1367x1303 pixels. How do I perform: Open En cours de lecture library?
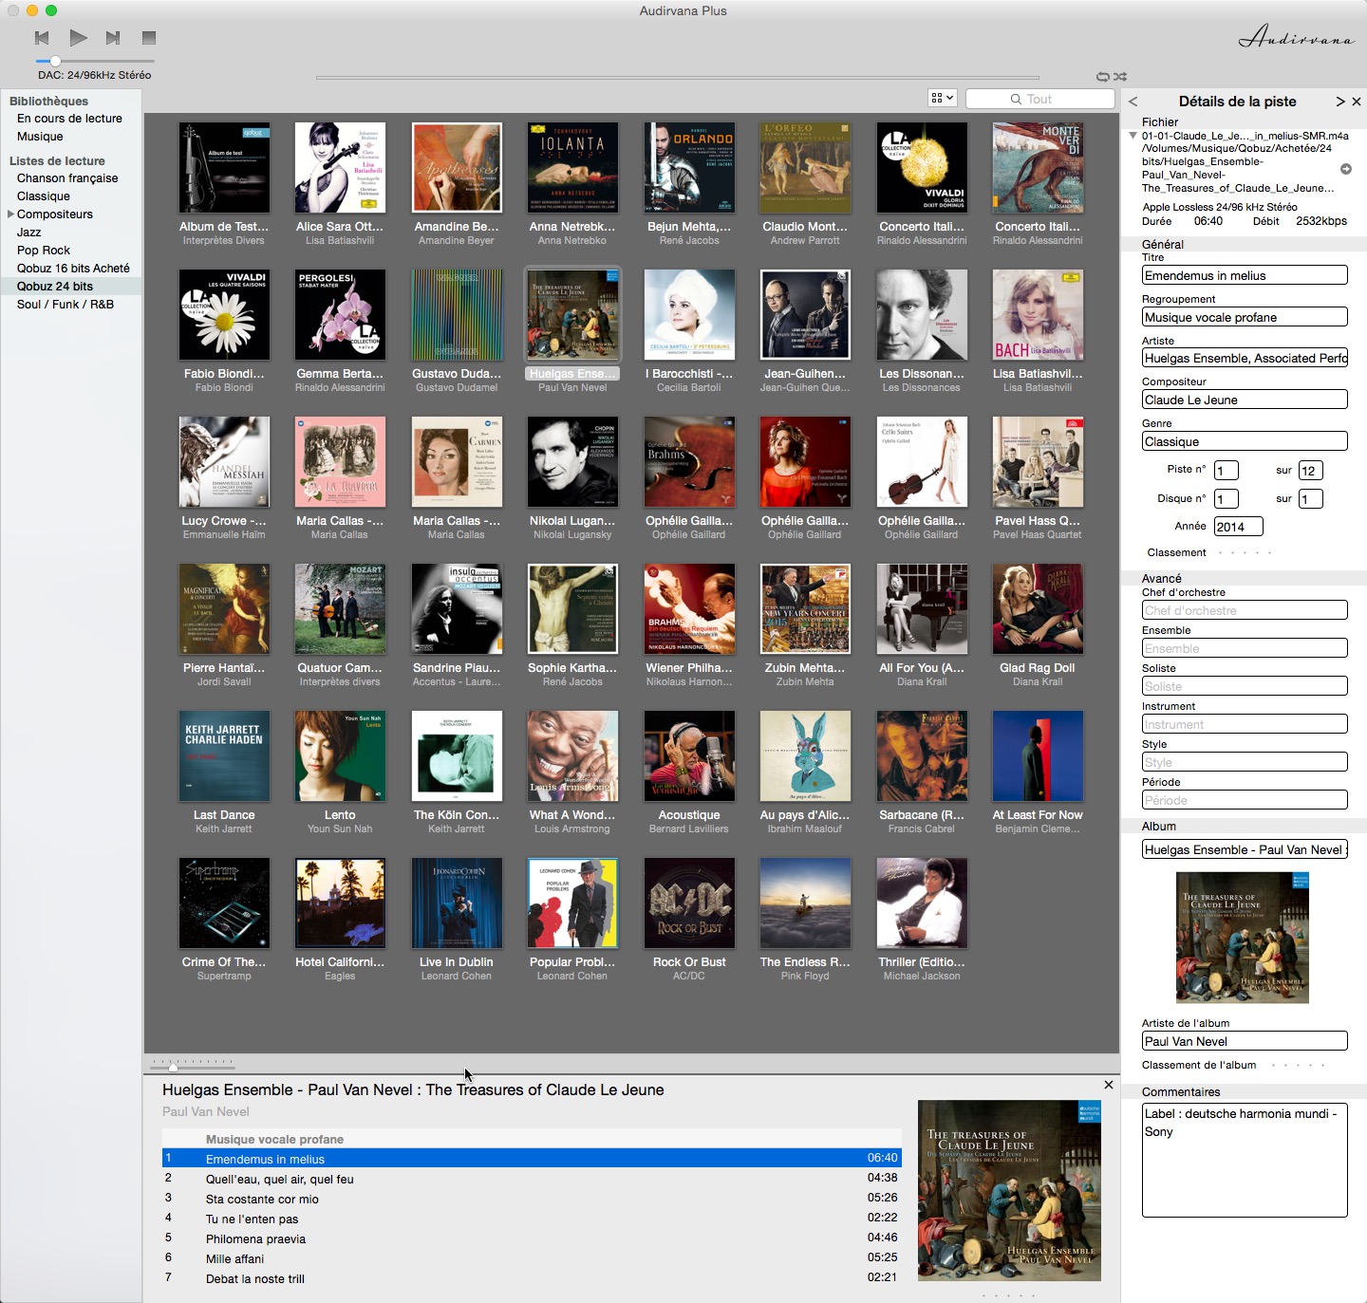tap(69, 119)
